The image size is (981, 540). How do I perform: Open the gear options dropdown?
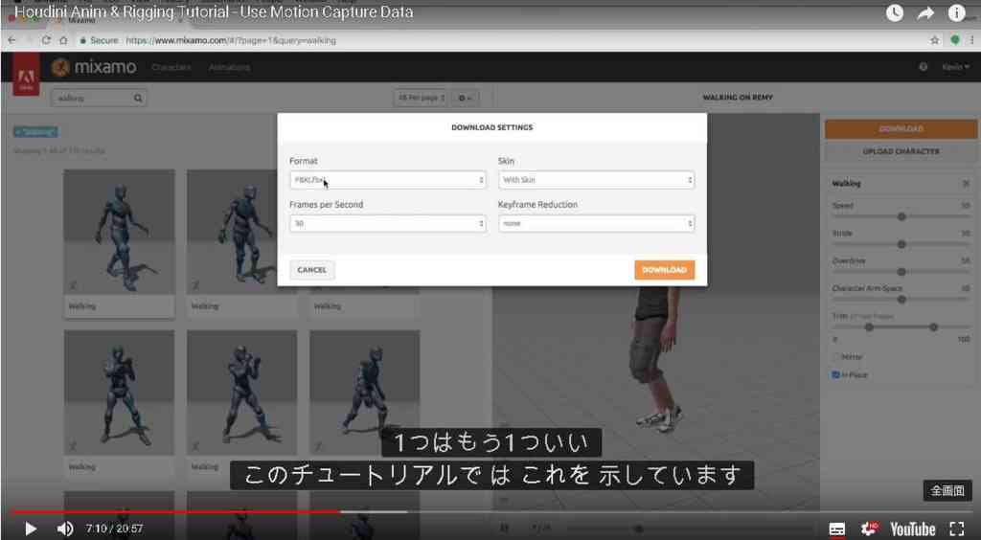point(465,98)
